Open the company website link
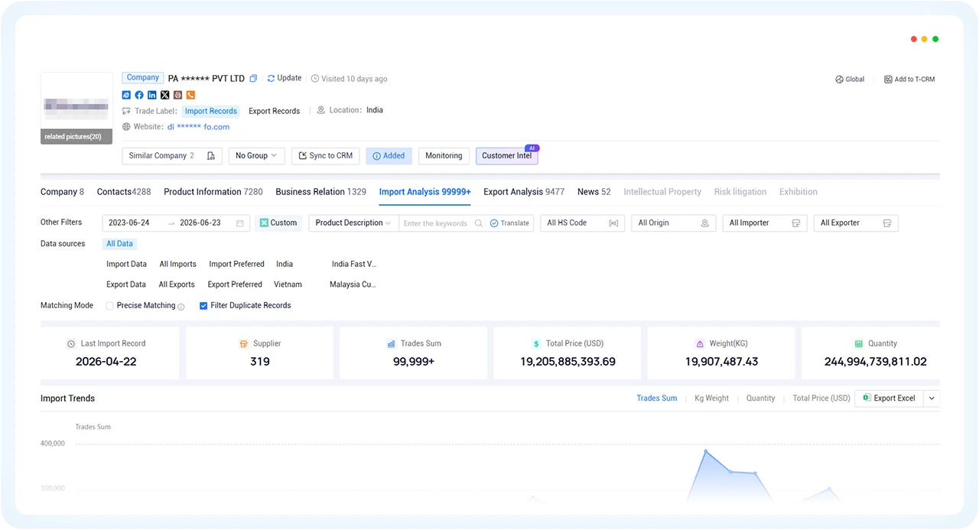The image size is (979, 530). (198, 127)
